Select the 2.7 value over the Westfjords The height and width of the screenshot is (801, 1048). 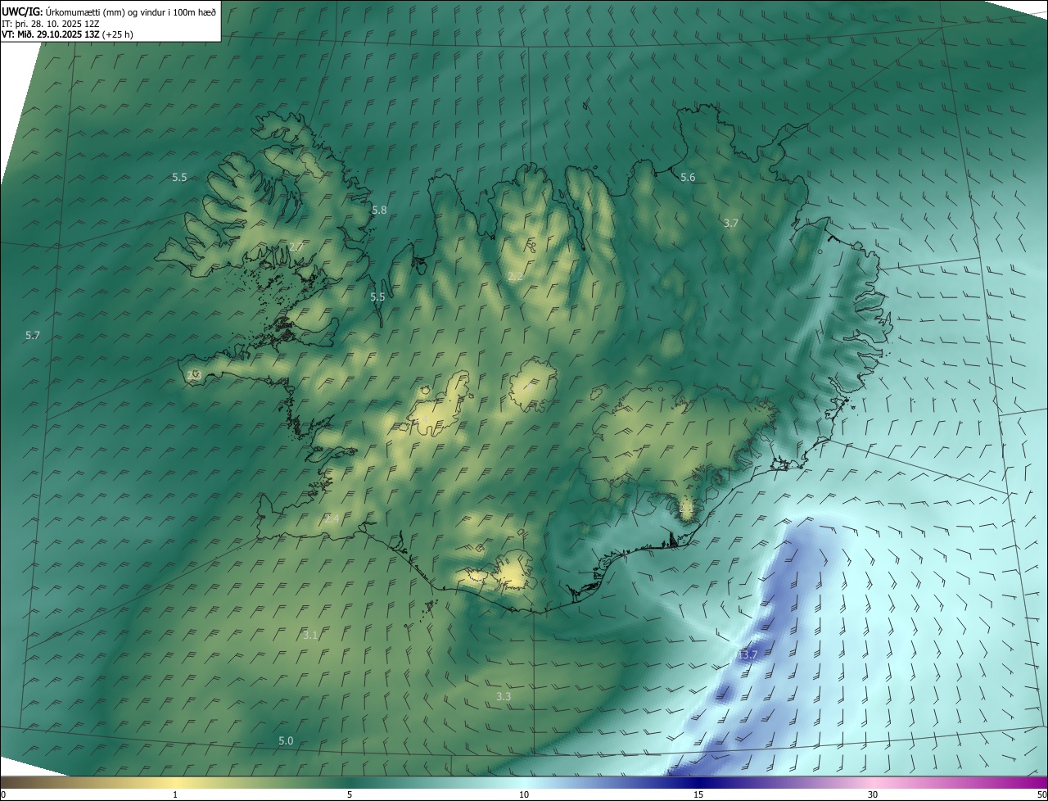tap(296, 247)
